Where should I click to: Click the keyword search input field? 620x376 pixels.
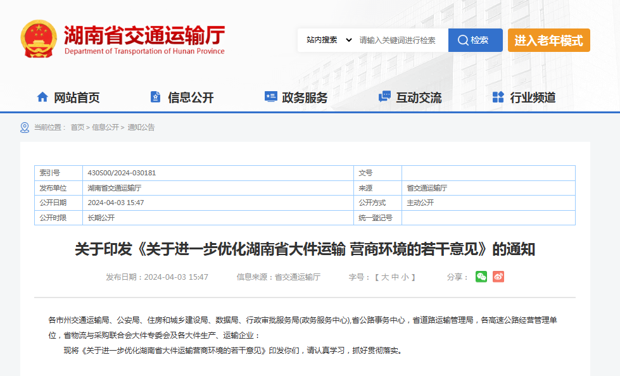402,40
